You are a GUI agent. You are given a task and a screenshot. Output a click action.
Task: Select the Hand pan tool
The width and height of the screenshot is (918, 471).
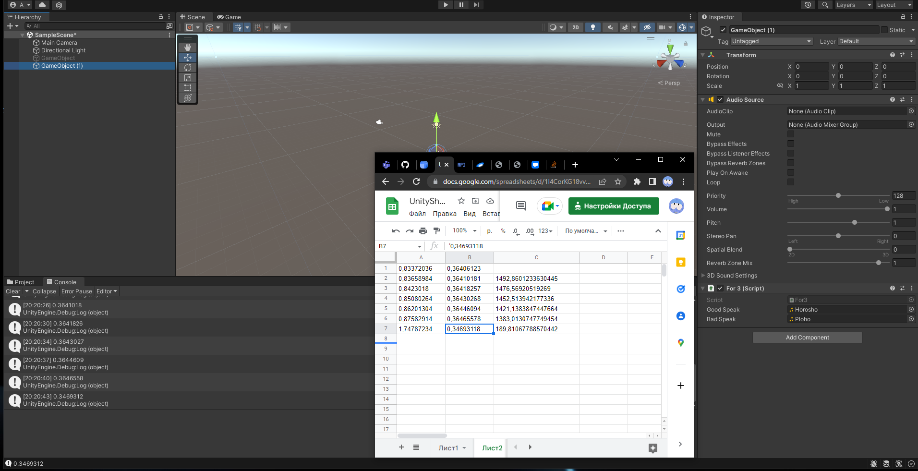[x=187, y=47]
